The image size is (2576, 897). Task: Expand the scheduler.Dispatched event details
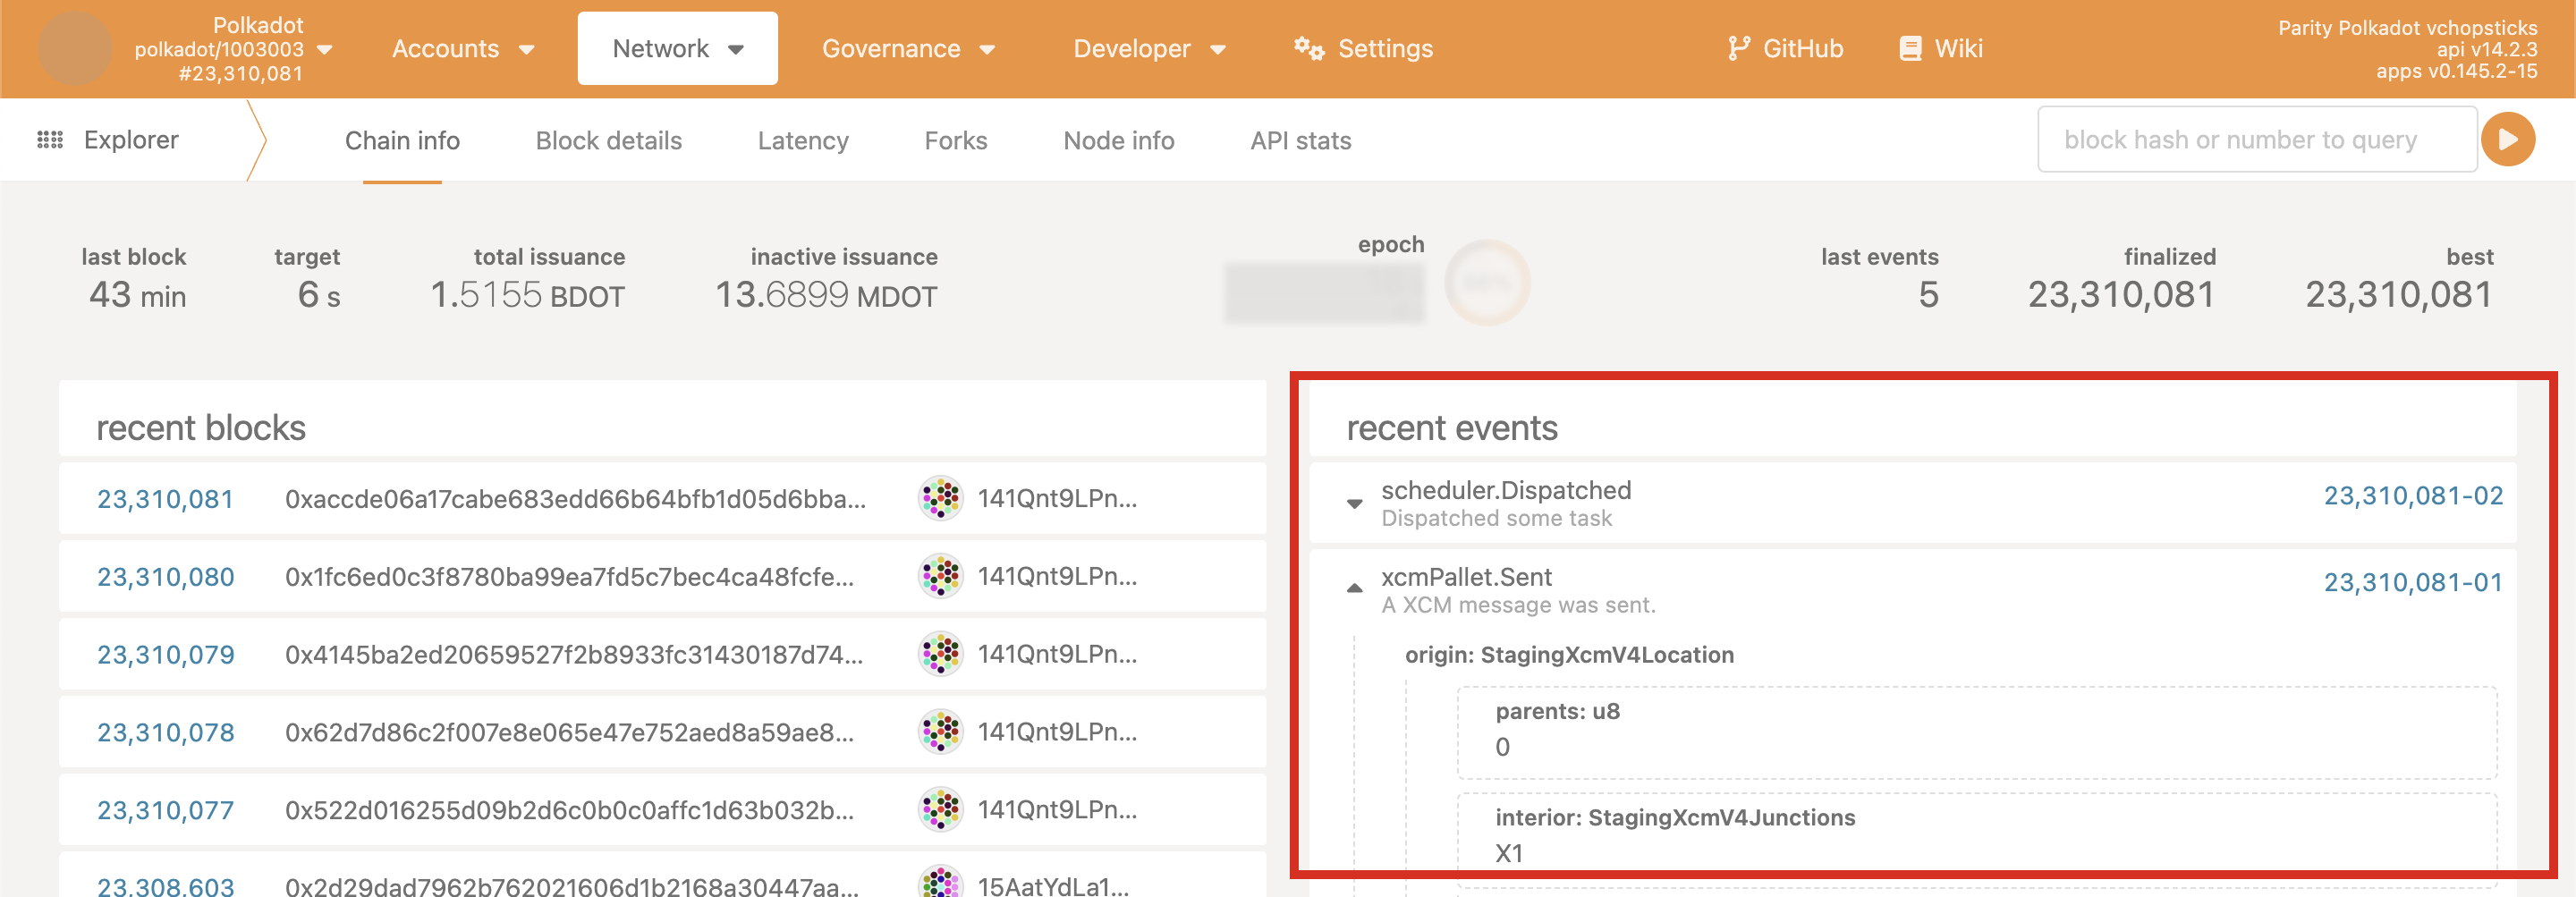pyautogui.click(x=1354, y=503)
